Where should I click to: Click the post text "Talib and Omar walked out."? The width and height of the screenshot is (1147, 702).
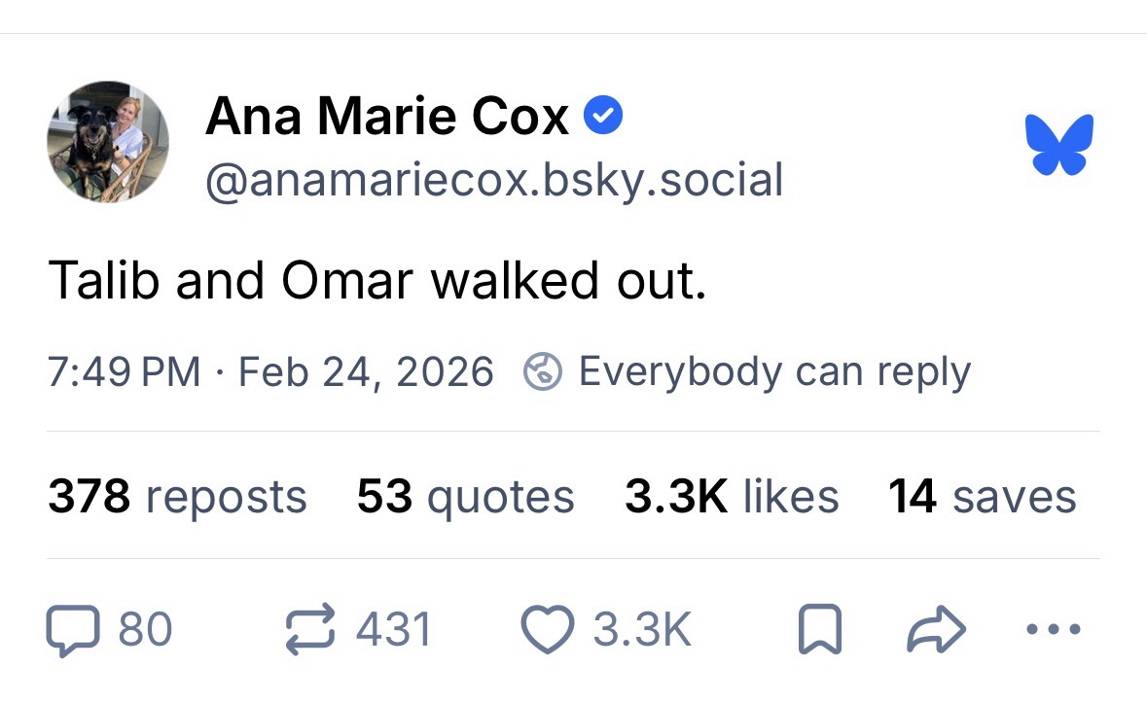click(x=376, y=280)
